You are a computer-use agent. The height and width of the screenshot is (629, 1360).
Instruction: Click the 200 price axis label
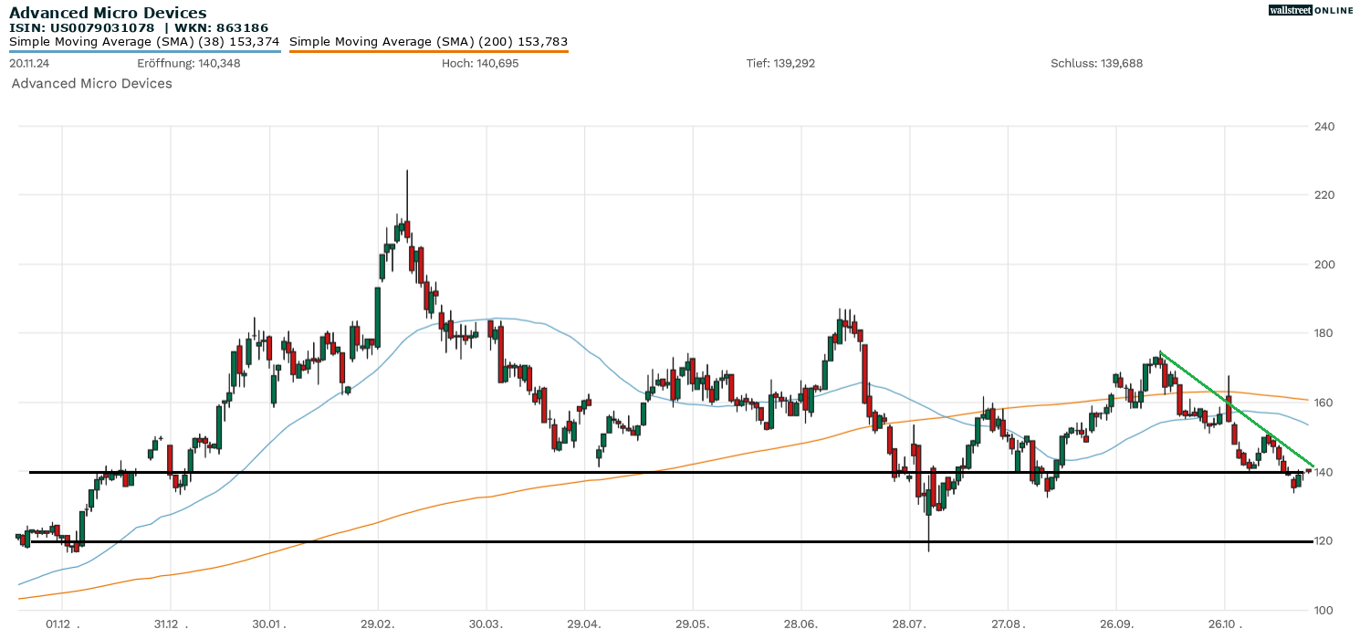[x=1325, y=265]
